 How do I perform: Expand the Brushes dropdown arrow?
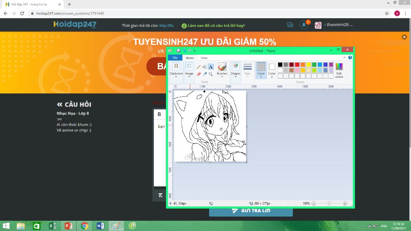[222, 77]
